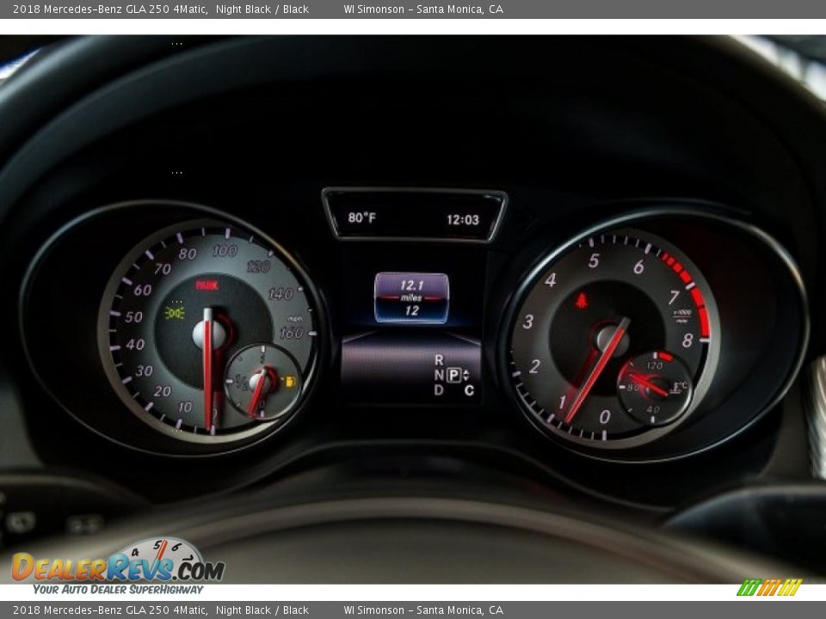Select the N gear letter
This screenshot has height=619, width=826.
[x=439, y=375]
